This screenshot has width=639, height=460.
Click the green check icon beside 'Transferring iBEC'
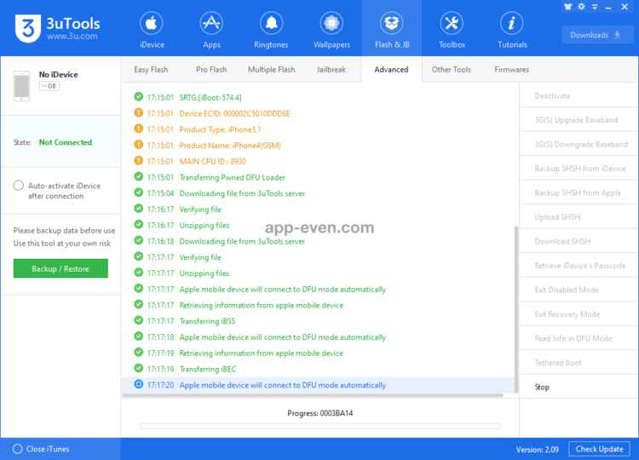[x=139, y=368]
